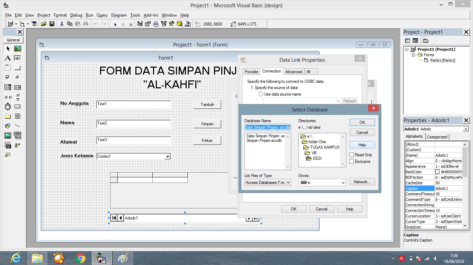Open the File menu
This screenshot has height=265, width=473.
8,15
